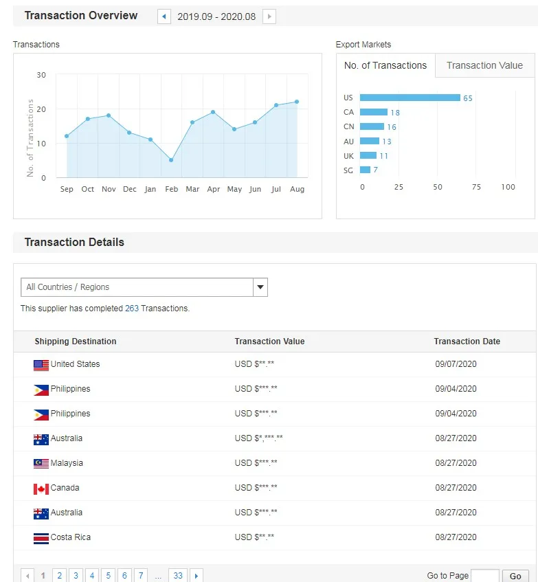Select No. of Transactions tab
Viewport: 538px width, 582px height.
[385, 66]
